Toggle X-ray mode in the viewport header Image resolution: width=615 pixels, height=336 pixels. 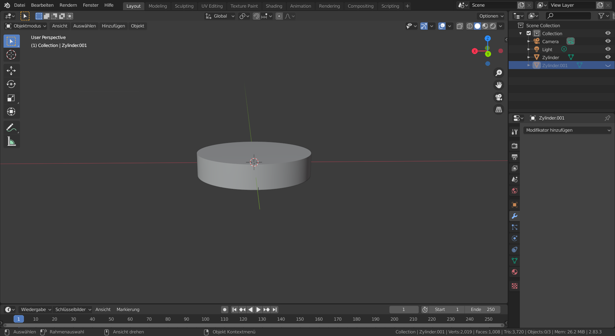tap(460, 26)
